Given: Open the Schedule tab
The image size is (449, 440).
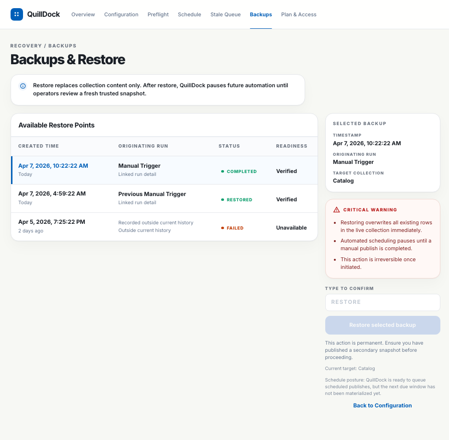Looking at the screenshot, I should 189,14.
